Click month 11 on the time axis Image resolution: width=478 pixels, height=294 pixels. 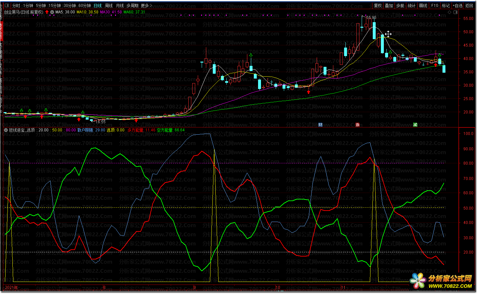pyautogui.click(x=343, y=287)
